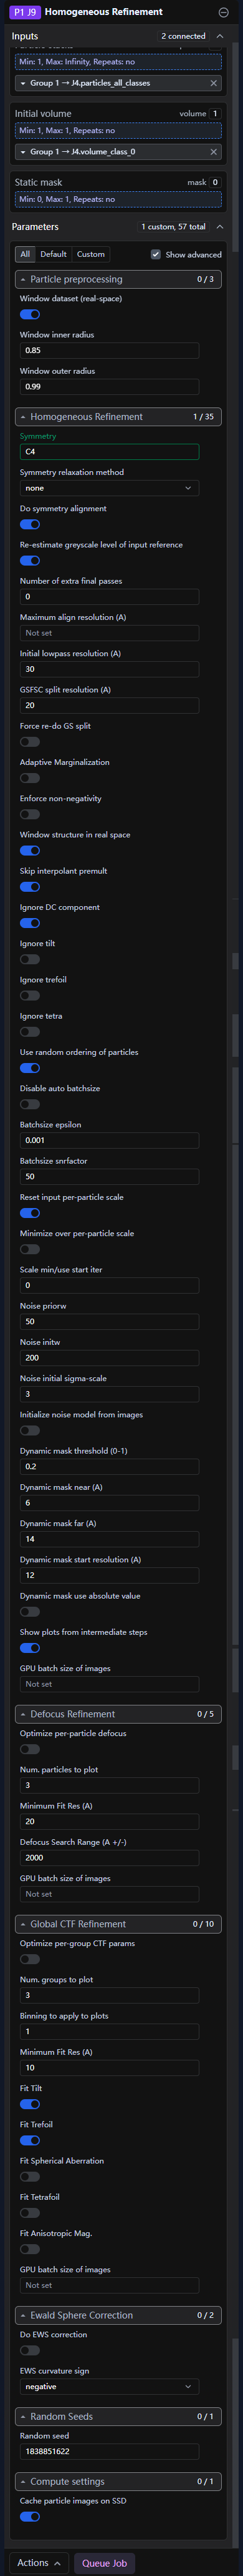Switch to the Default parameters tab
Screen dimensions: 243x2576
point(54,254)
